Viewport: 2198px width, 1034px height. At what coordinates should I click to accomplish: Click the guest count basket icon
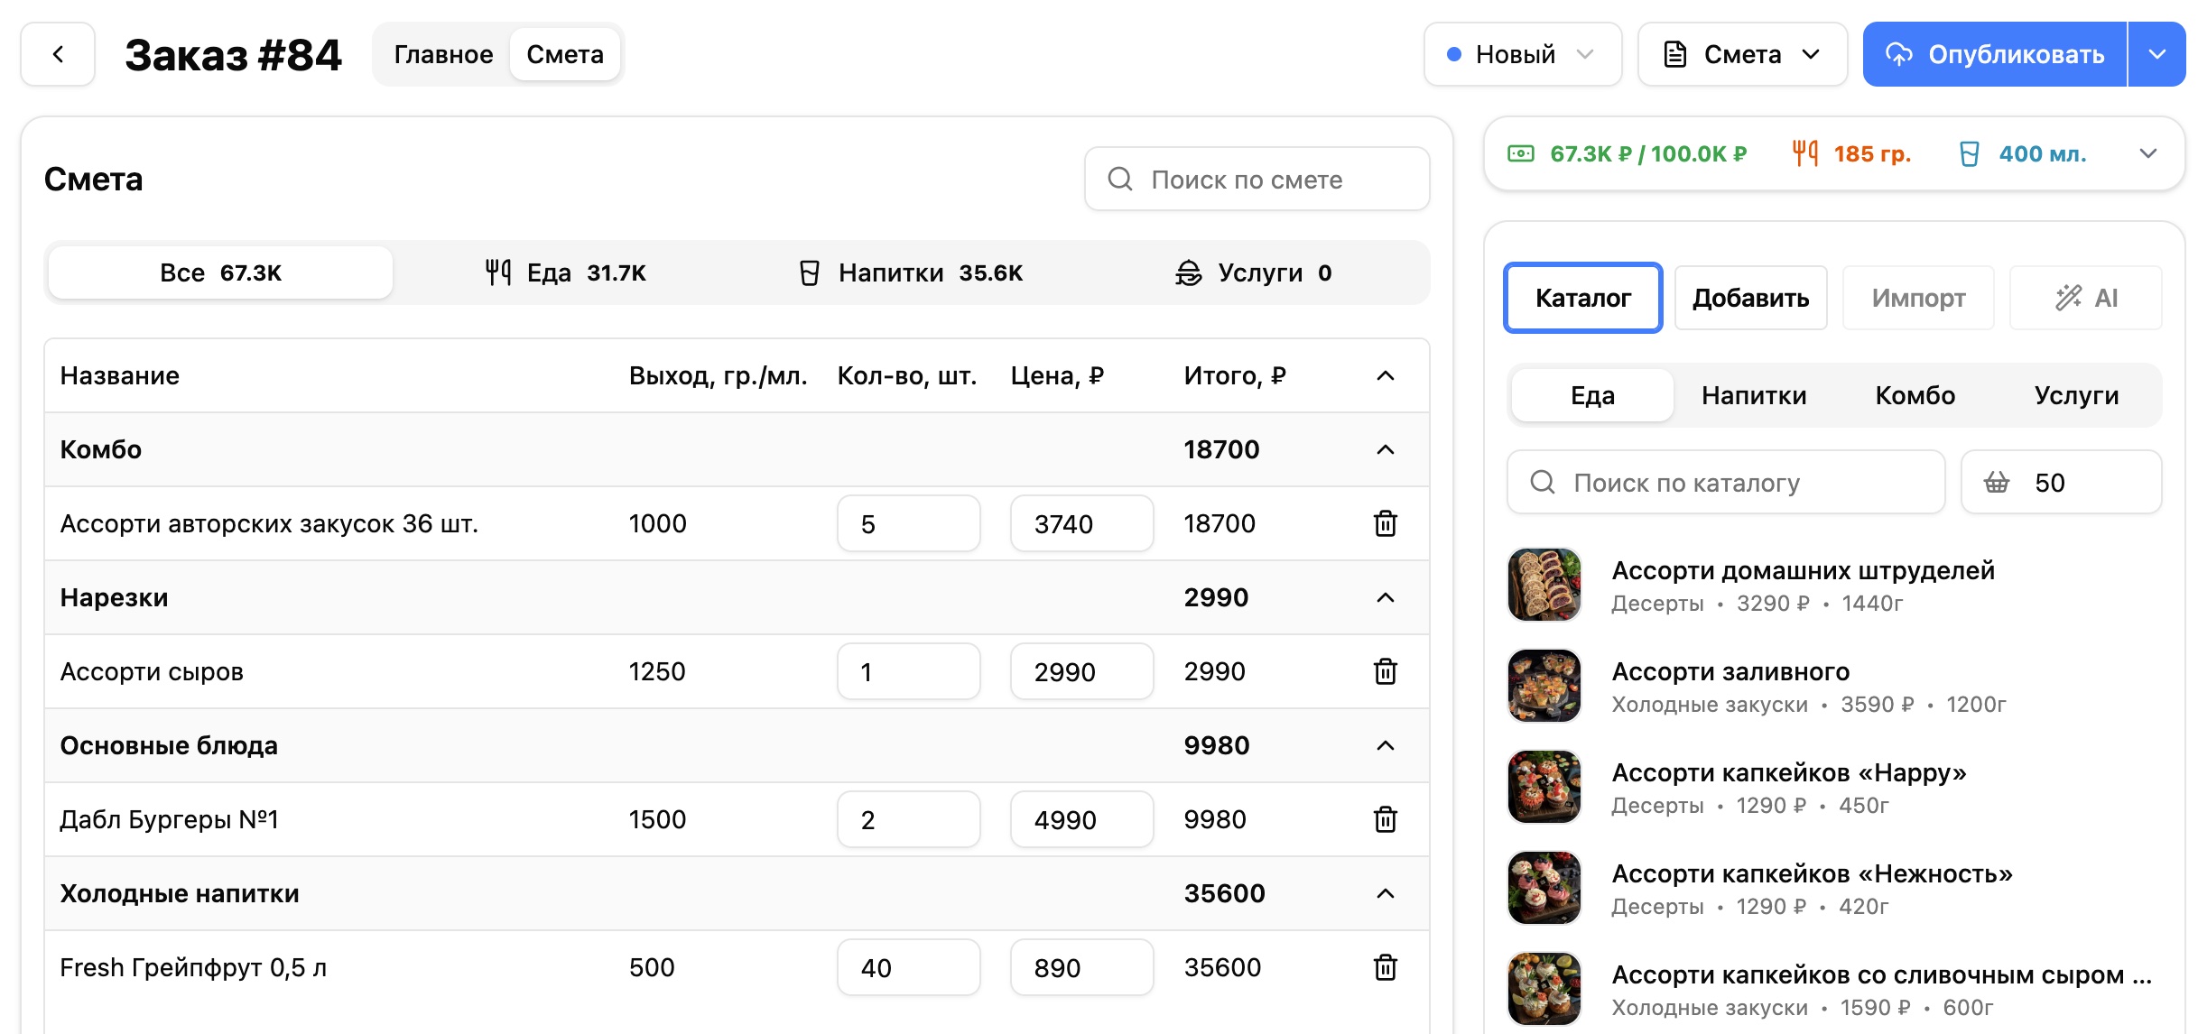point(1996,483)
